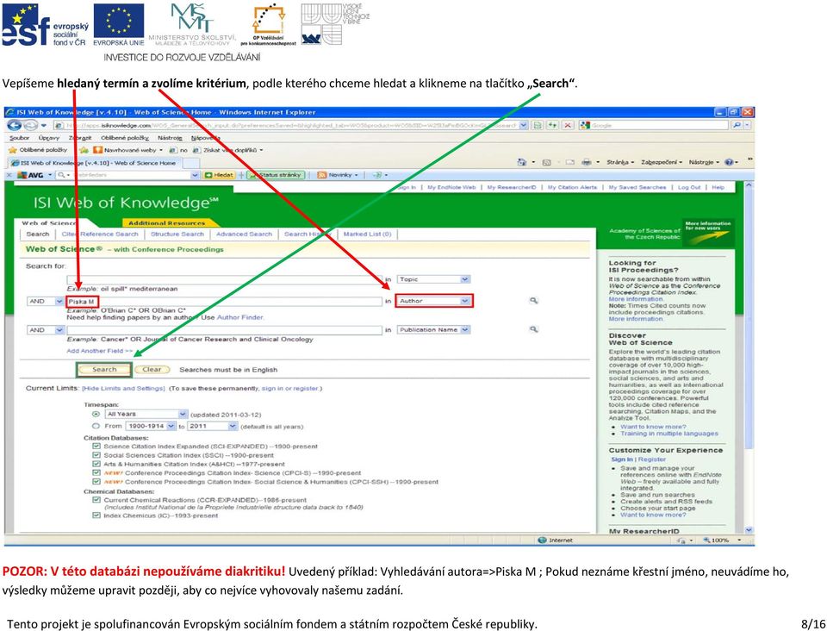Open the Zabezpečení dropdown in command bar
Screen dimensions: 827x631
coord(662,163)
